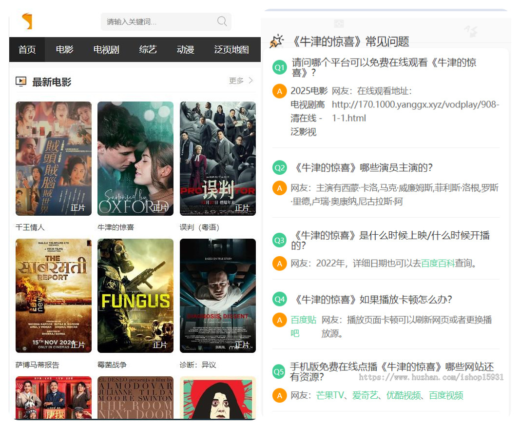Select the FUNGUS movie poster
This screenshot has height=429, width=520.
click(135, 295)
